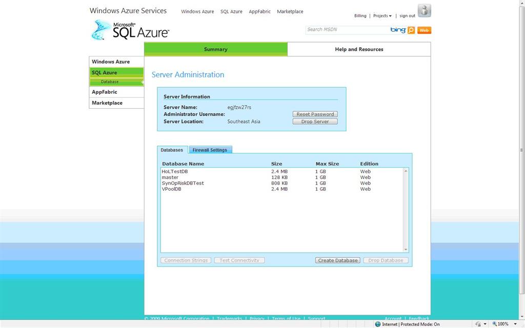Select the VPoolDB database row
The image size is (525, 328).
click(282, 189)
